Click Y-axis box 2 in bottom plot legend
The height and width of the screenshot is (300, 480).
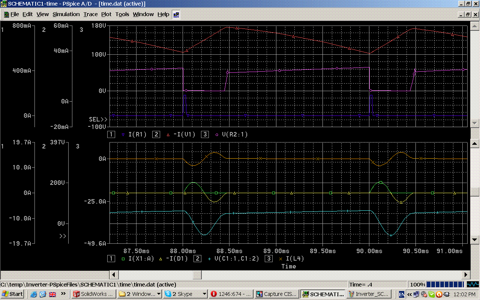pyautogui.click(x=197, y=258)
